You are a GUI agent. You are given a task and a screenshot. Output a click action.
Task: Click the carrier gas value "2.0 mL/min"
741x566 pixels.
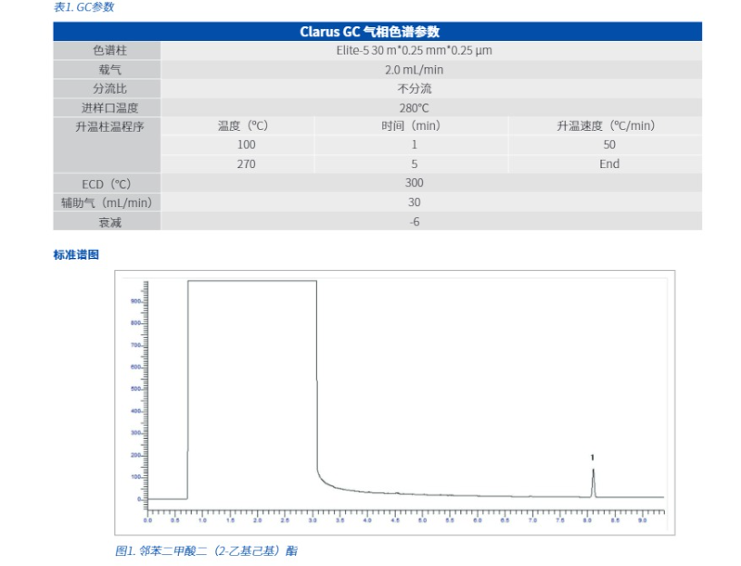pos(414,70)
